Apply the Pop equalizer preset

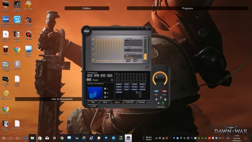click(x=126, y=90)
